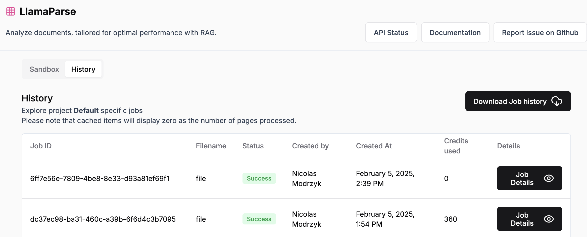Open the API Status page
The image size is (587, 237).
(391, 33)
